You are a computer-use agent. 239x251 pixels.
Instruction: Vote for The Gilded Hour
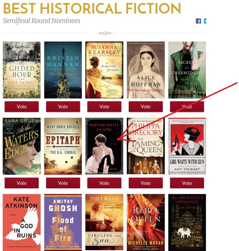coord(22,107)
